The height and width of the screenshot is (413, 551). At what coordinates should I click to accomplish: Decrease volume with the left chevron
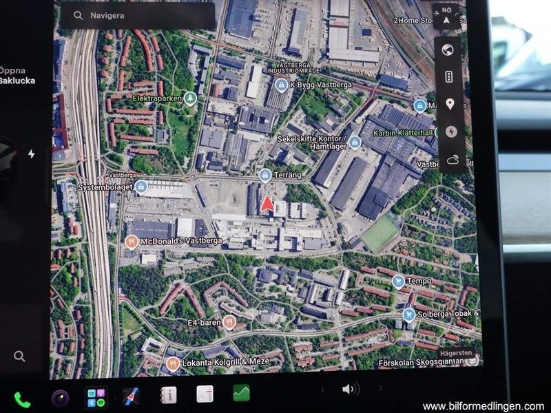(x=322, y=390)
